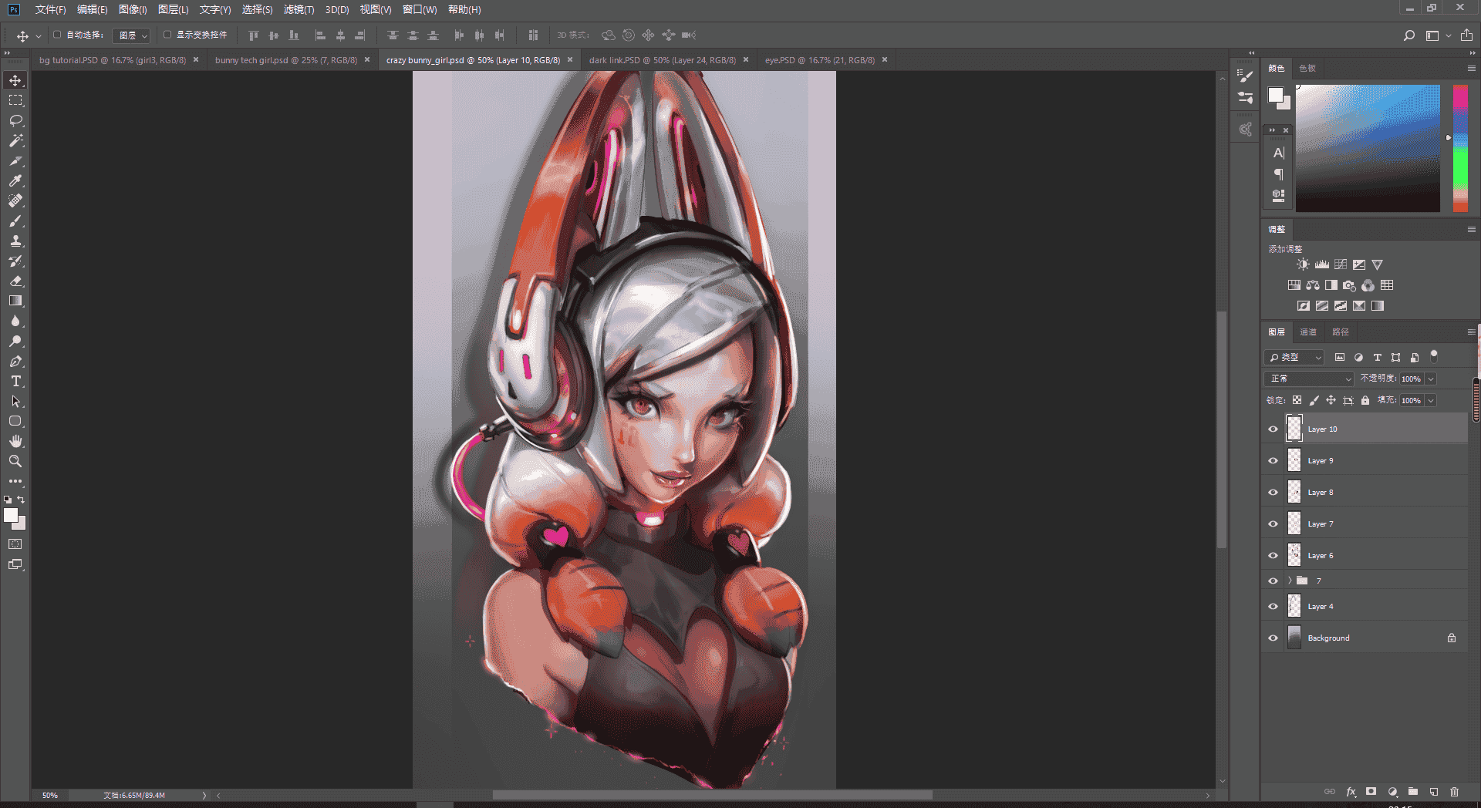Create a new group with folder icon
Image resolution: width=1481 pixels, height=808 pixels.
[x=1412, y=792]
